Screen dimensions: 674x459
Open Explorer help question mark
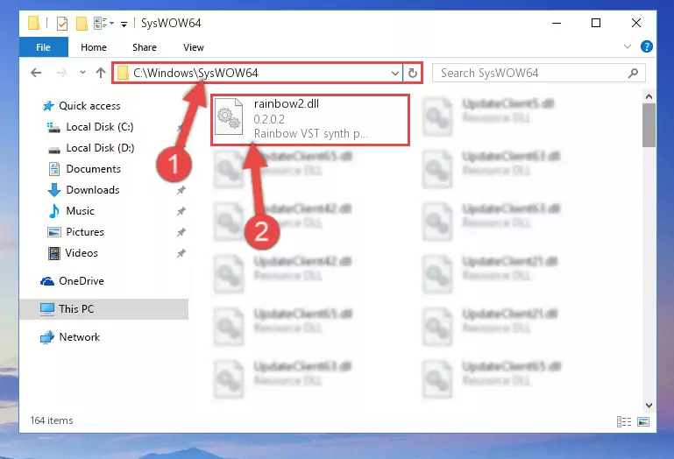(647, 46)
